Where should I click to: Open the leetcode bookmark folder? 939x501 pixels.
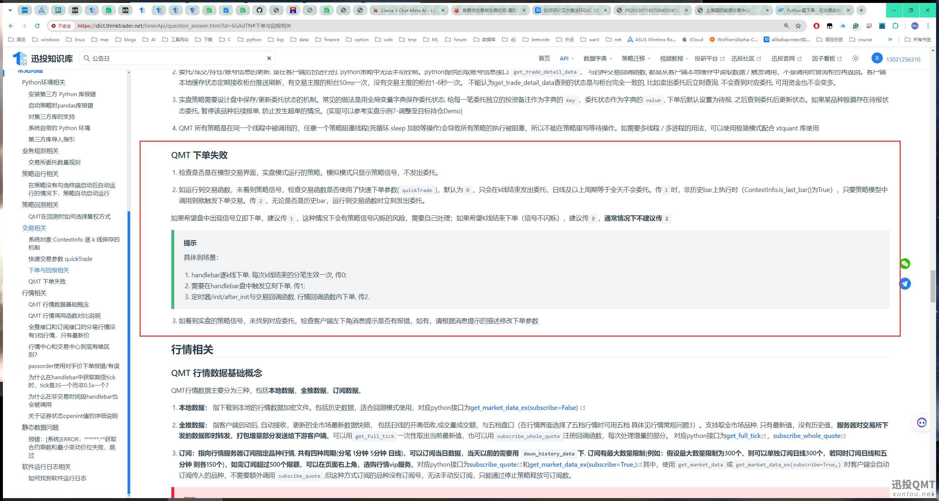pos(536,39)
